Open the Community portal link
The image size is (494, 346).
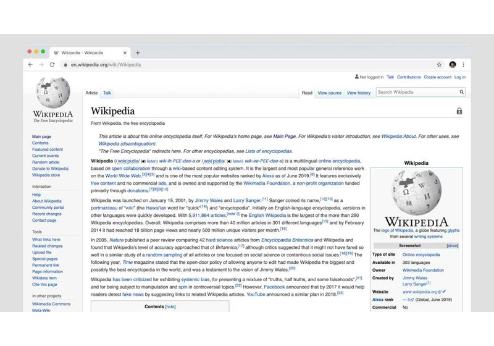click(x=48, y=208)
